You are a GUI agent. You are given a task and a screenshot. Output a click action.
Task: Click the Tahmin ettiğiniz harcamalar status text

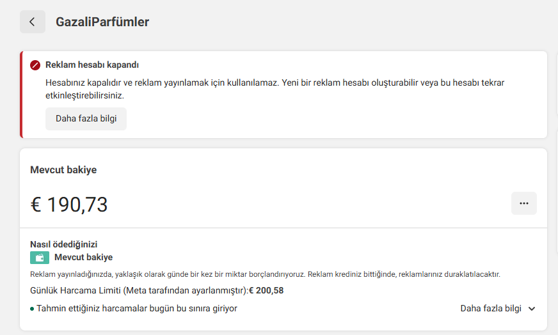tap(137, 308)
